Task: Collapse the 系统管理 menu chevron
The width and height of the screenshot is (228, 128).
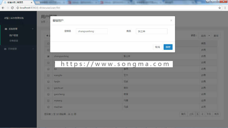Action: [x=33, y=29]
